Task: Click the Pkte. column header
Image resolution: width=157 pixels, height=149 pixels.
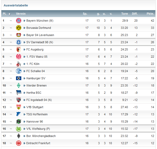Action: click(x=150, y=14)
